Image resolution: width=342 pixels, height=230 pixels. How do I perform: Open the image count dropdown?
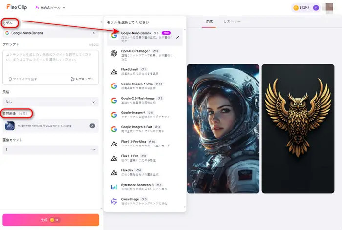[x=51, y=150]
